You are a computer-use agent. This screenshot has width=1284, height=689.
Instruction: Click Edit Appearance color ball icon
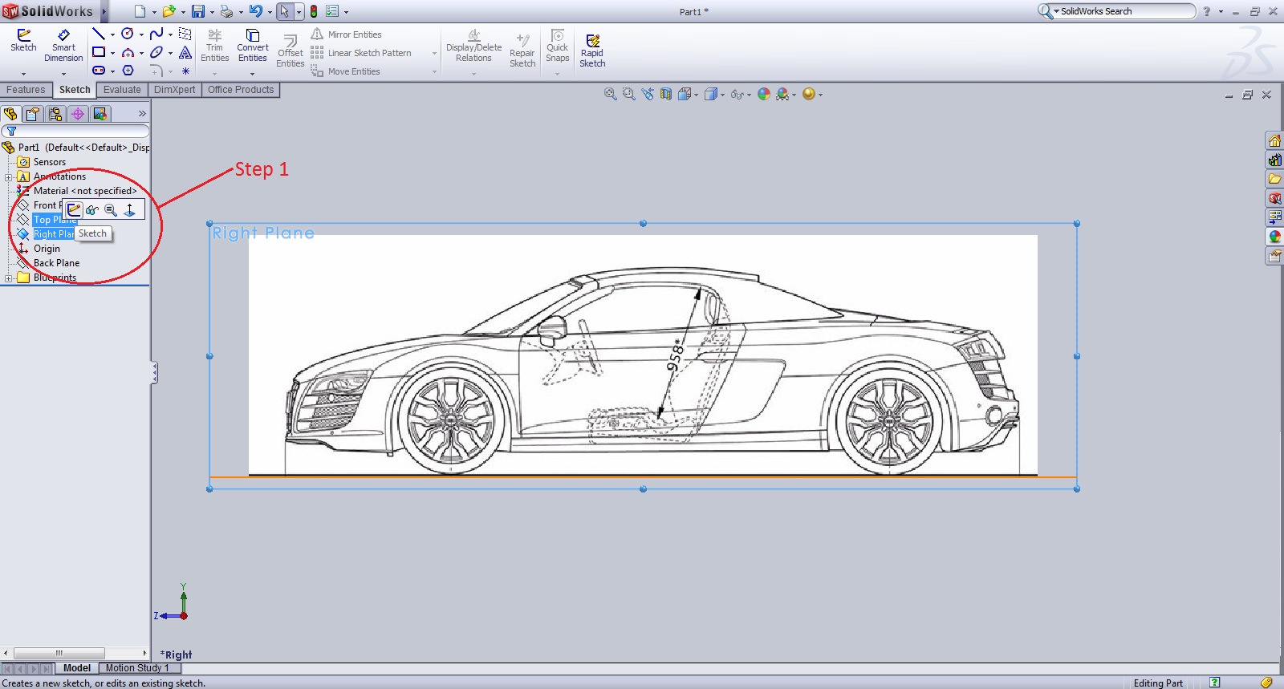[764, 94]
